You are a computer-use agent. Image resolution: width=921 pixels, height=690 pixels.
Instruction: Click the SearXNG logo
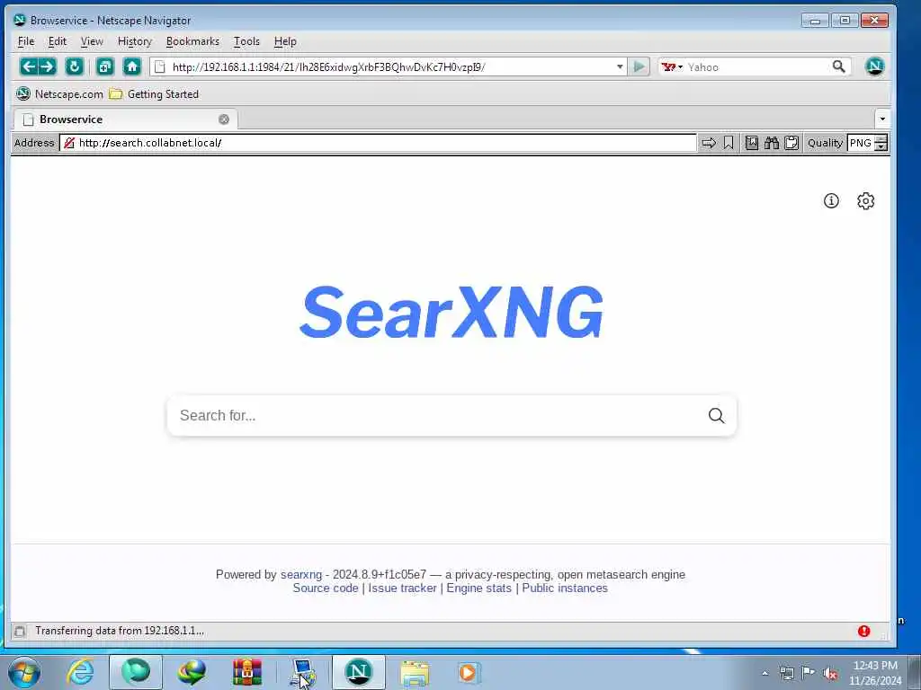[452, 312]
